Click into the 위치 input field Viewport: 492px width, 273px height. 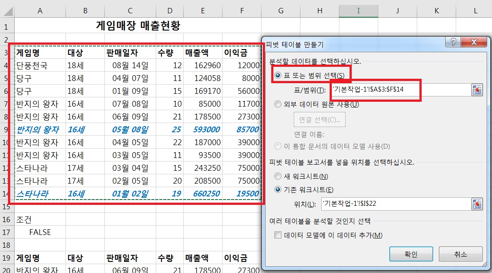(x=394, y=204)
